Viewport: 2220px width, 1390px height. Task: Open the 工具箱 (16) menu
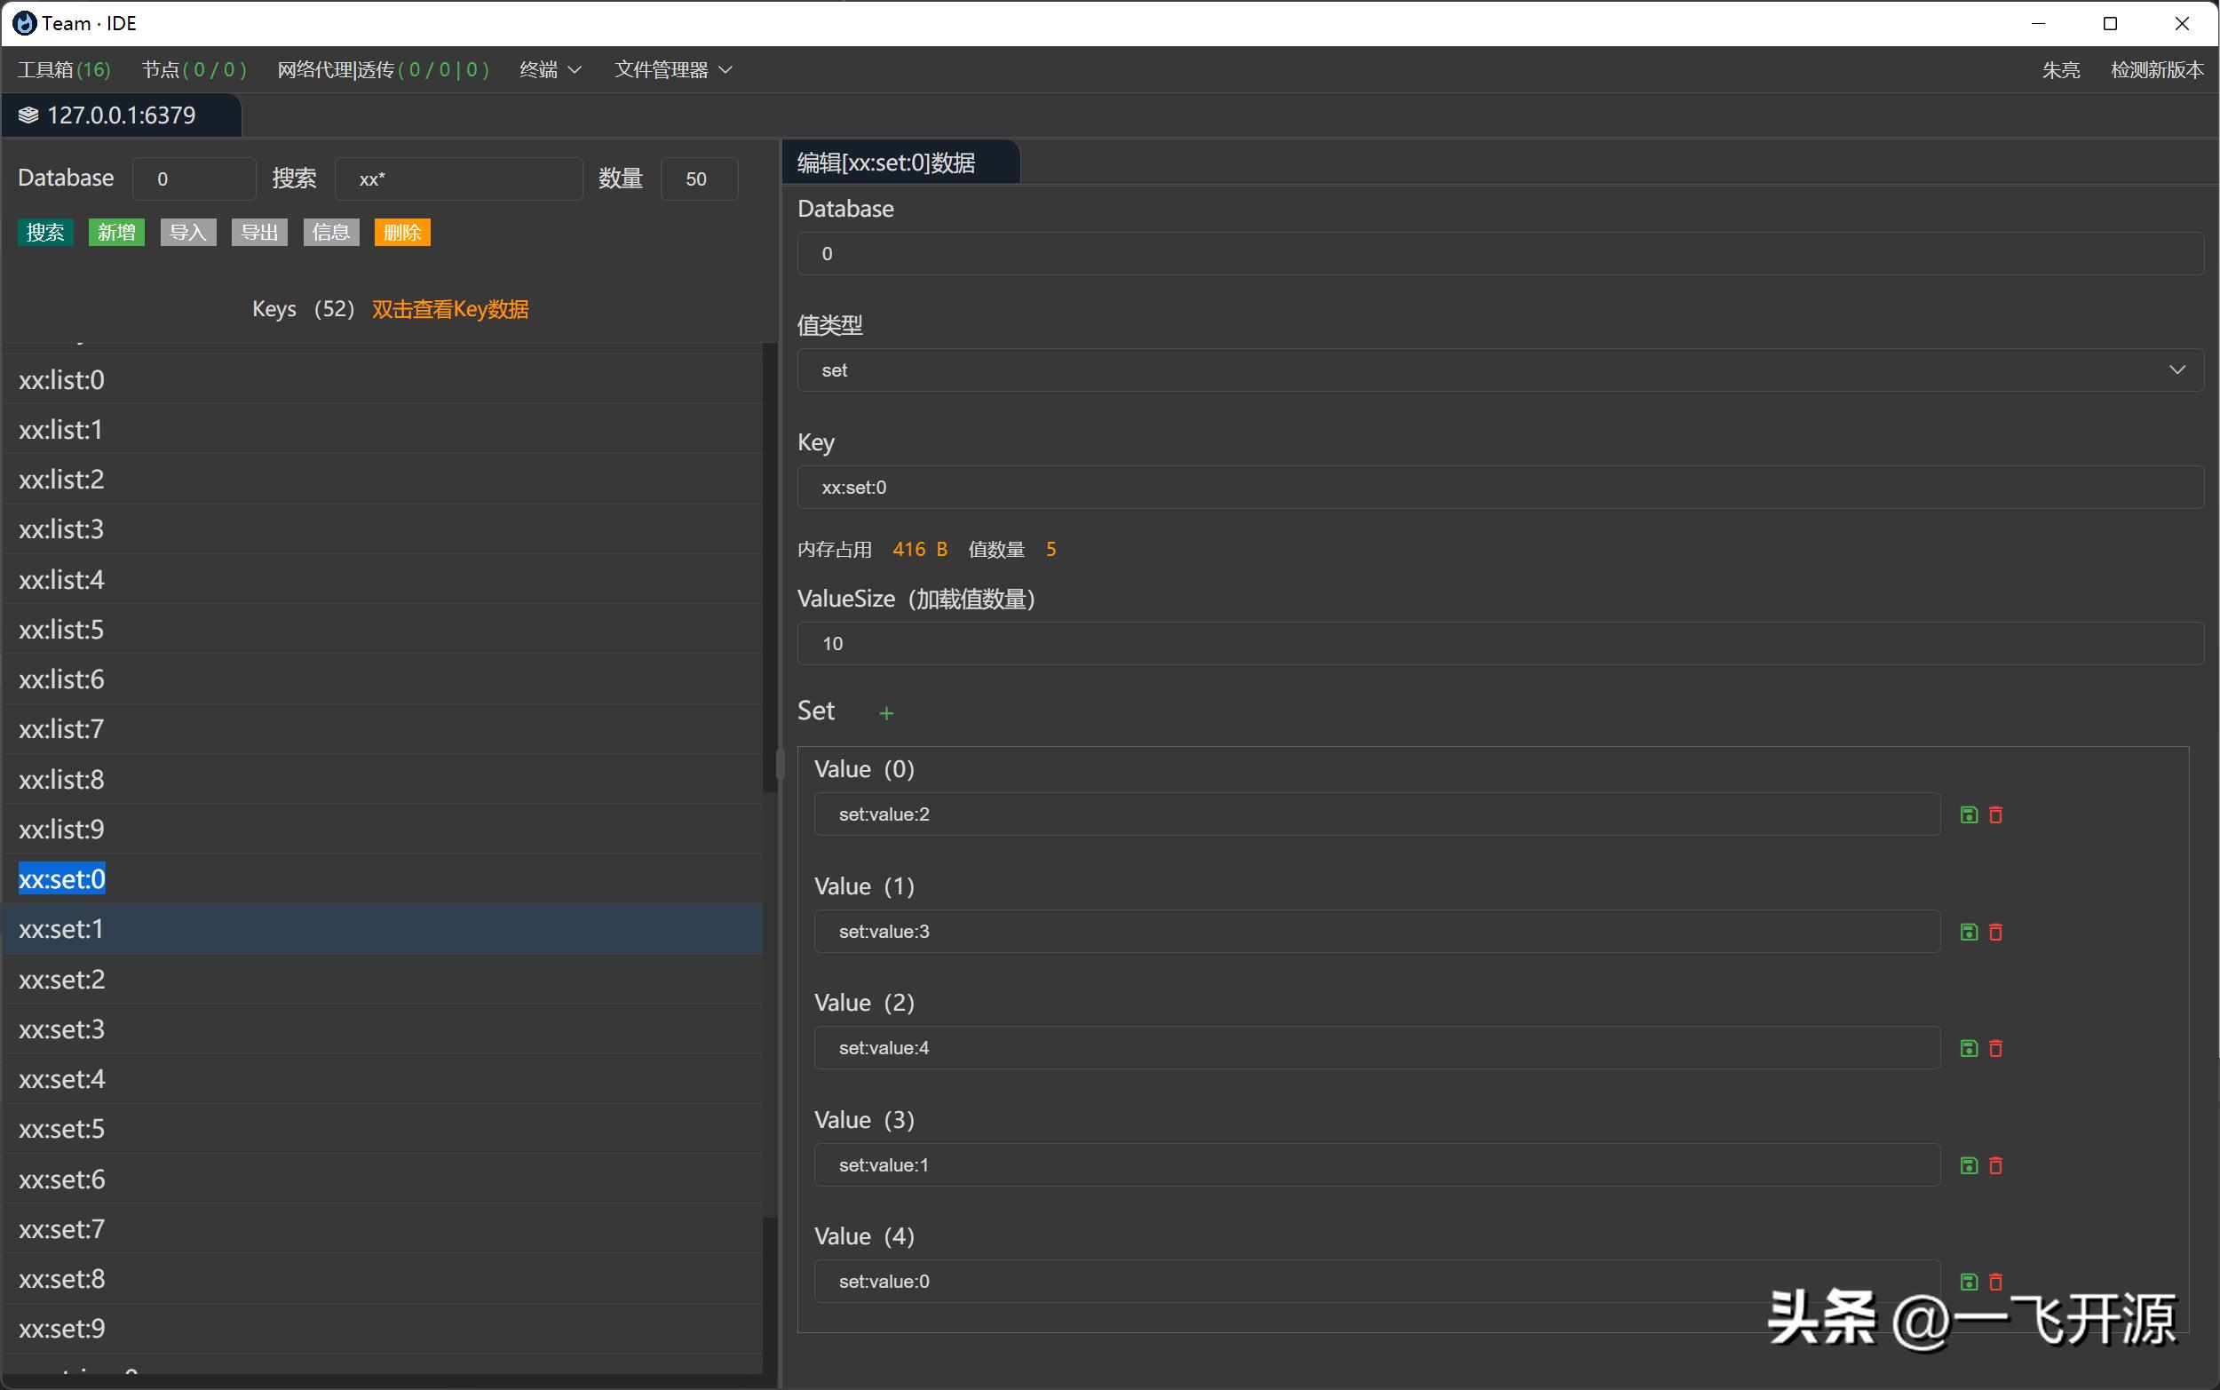coord(63,70)
